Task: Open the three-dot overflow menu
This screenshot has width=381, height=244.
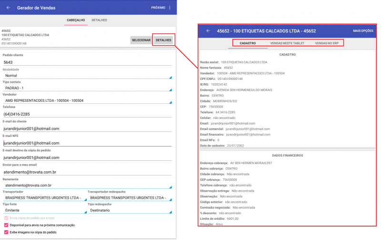Action: [170, 8]
